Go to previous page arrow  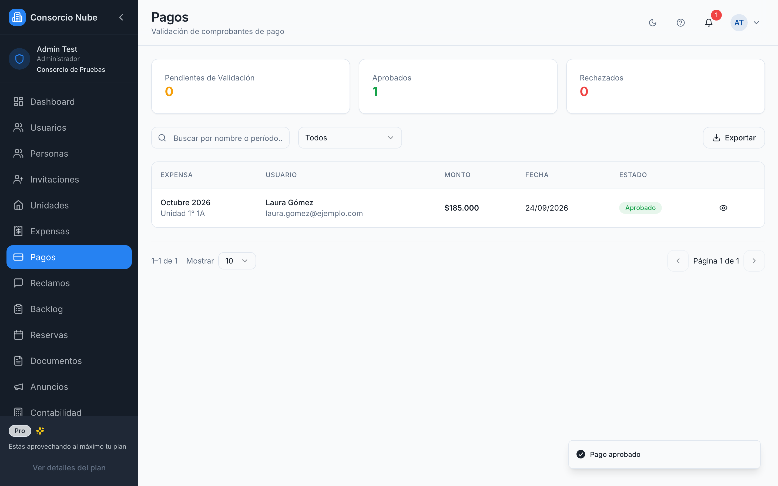(x=678, y=261)
